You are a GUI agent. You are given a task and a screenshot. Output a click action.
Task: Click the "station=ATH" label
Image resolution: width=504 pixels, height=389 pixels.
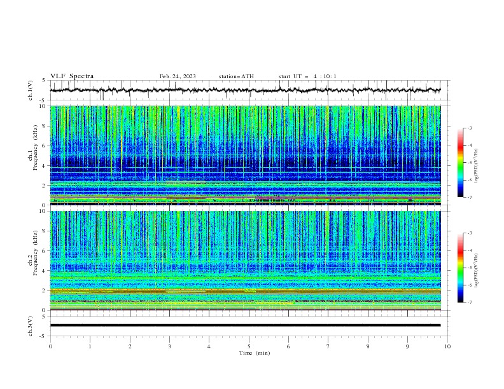[x=236, y=76]
